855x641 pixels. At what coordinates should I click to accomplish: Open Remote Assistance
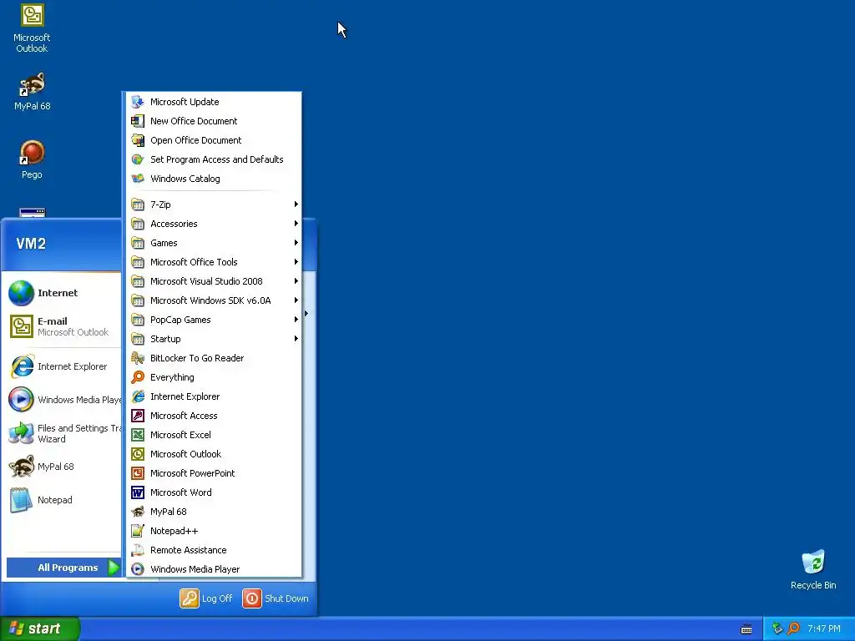pos(213,550)
